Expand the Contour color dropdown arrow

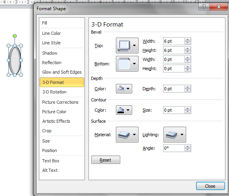(128, 110)
